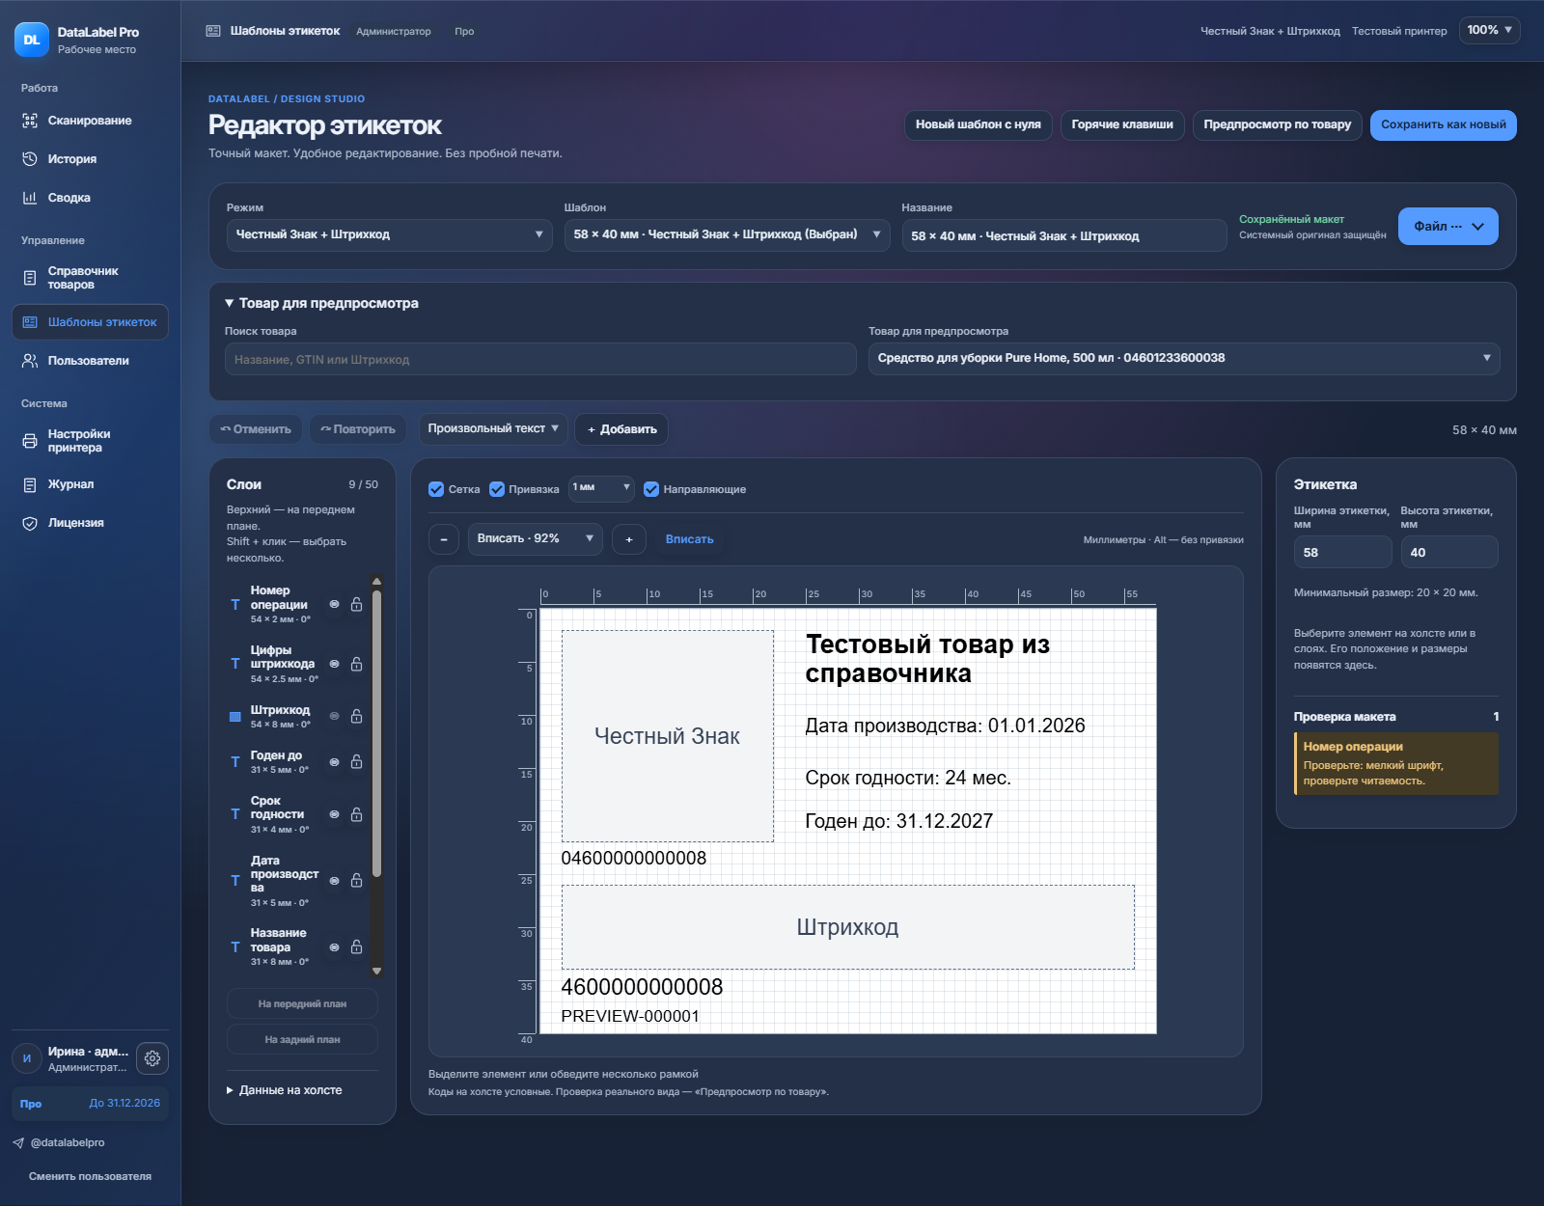
Task: Lock the Номер операции layer
Action: pos(356,604)
